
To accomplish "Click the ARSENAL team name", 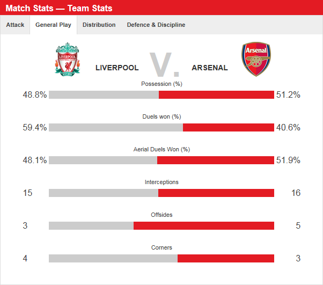I will tap(209, 68).
